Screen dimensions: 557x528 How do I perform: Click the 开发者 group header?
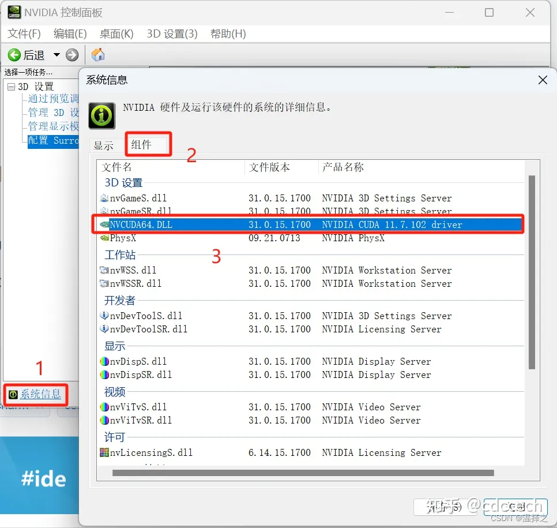pyautogui.click(x=120, y=301)
